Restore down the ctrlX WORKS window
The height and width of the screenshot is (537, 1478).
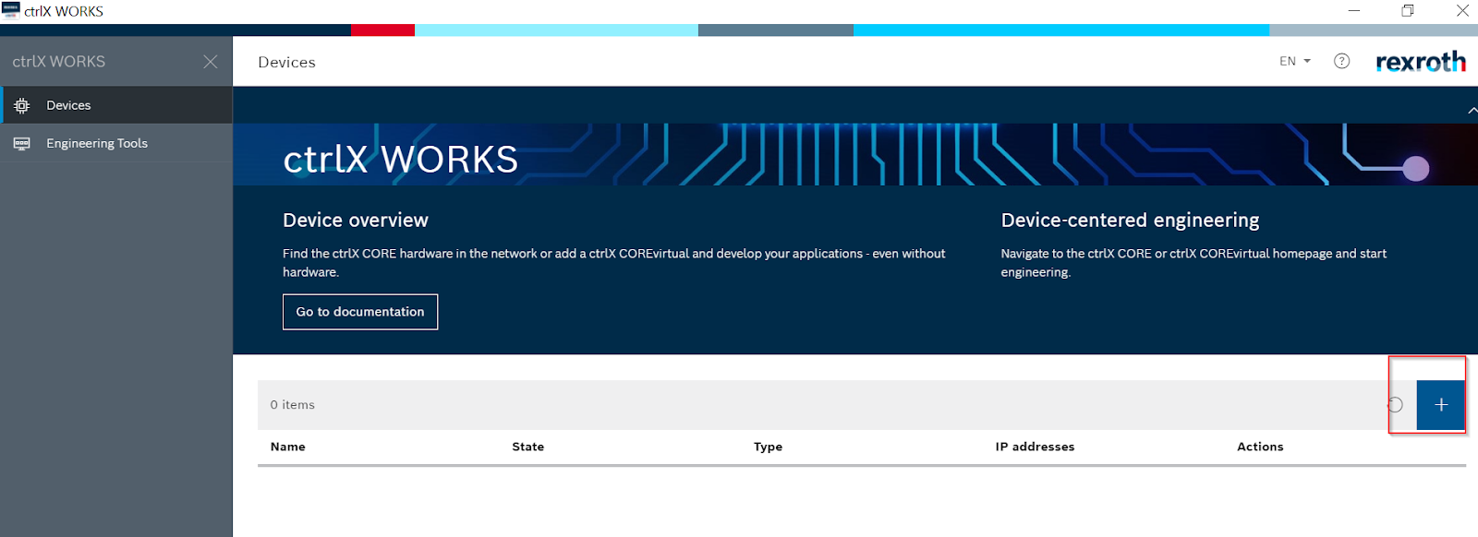1408,11
